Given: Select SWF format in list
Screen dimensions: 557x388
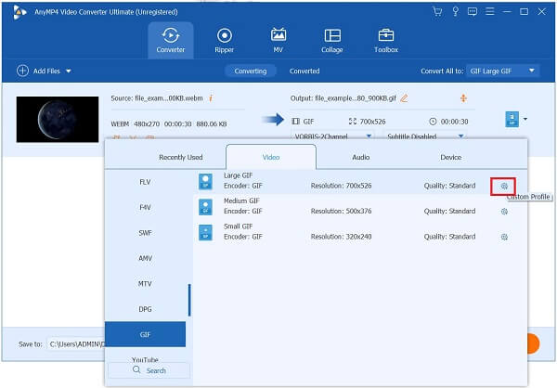Looking at the screenshot, I should (145, 233).
